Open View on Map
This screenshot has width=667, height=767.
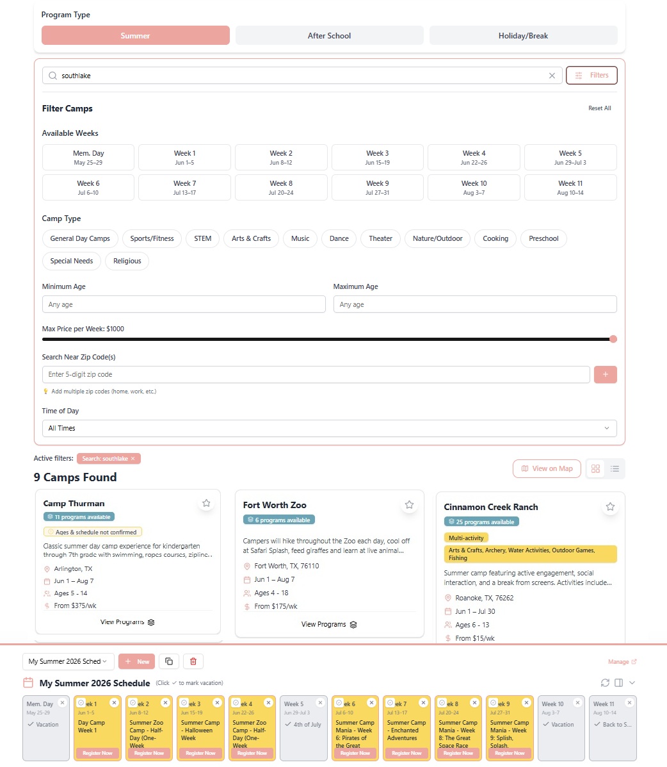(x=547, y=468)
